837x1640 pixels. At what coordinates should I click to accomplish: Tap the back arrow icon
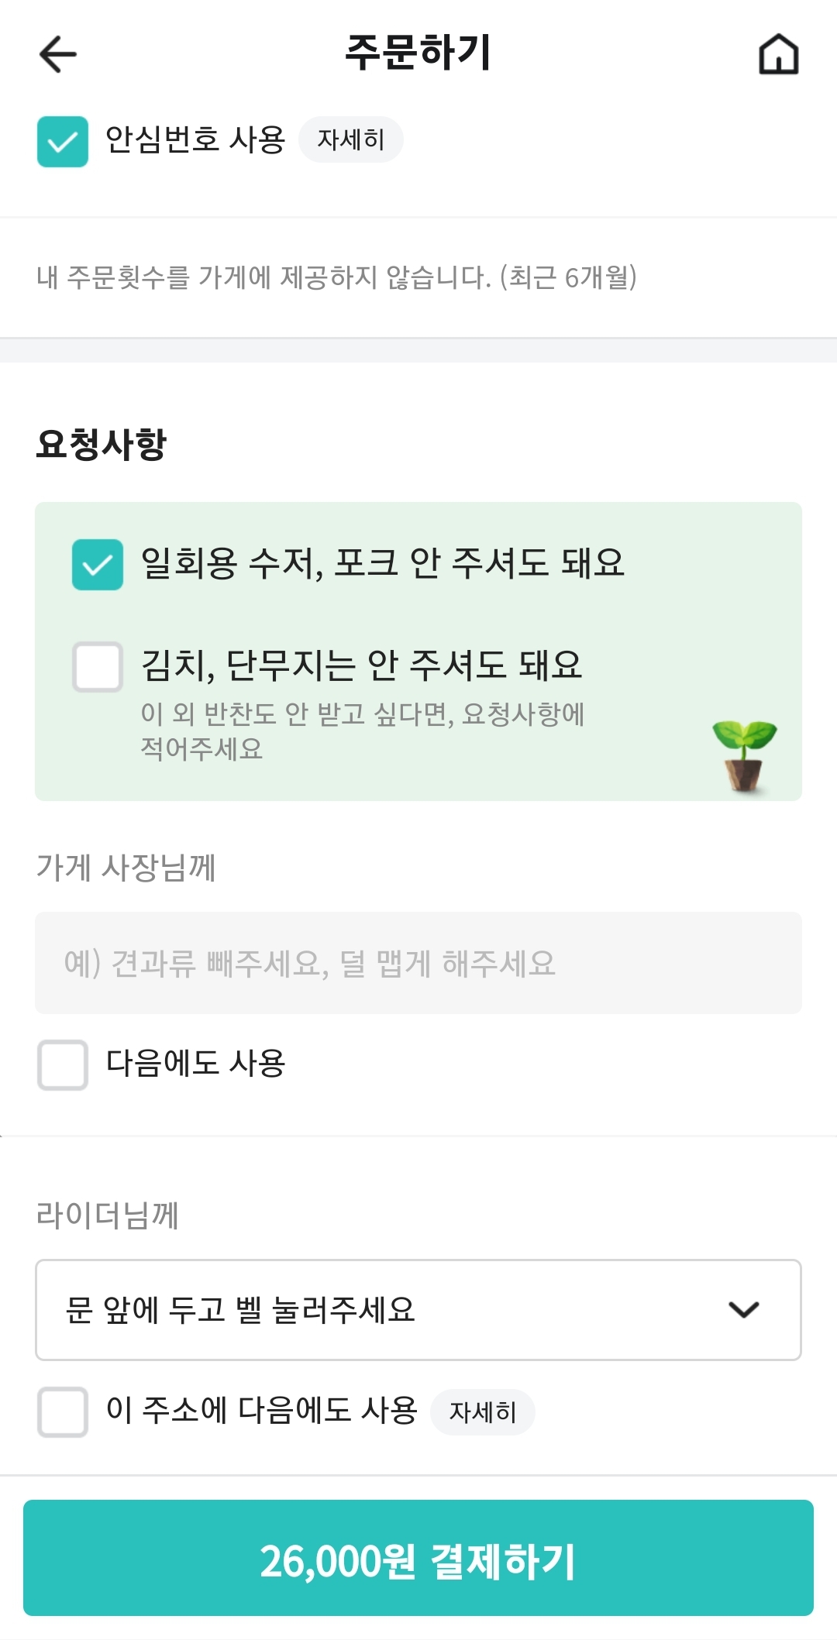(x=57, y=54)
